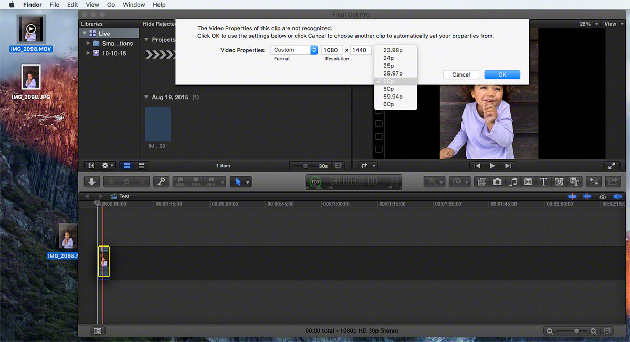This screenshot has width=630, height=342.
Task: Click the append clip edit button
Action: pos(211,181)
